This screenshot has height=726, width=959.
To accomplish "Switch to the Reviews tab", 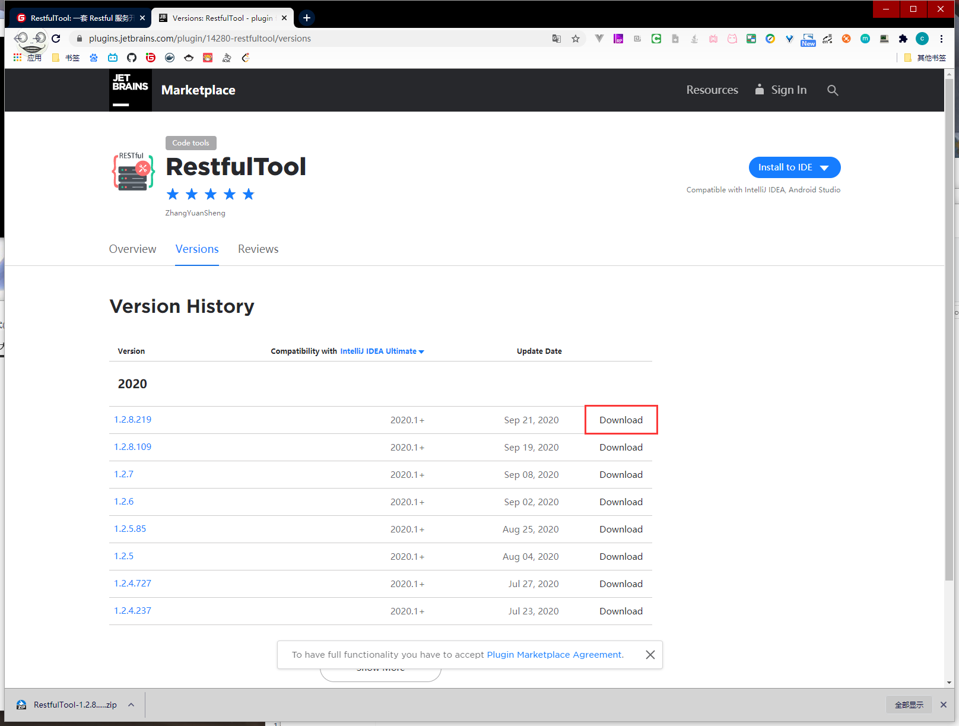I will (258, 249).
